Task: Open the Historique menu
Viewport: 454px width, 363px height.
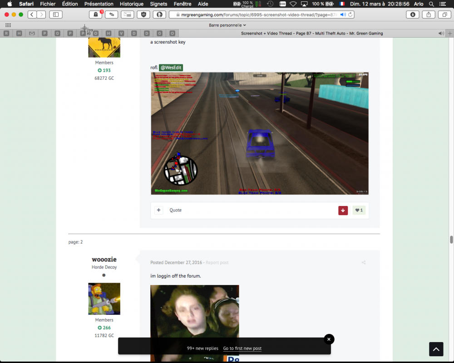Action: click(x=132, y=4)
